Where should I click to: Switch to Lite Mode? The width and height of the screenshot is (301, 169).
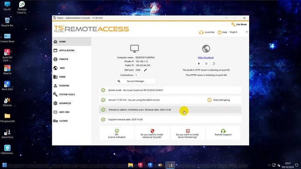239,25
